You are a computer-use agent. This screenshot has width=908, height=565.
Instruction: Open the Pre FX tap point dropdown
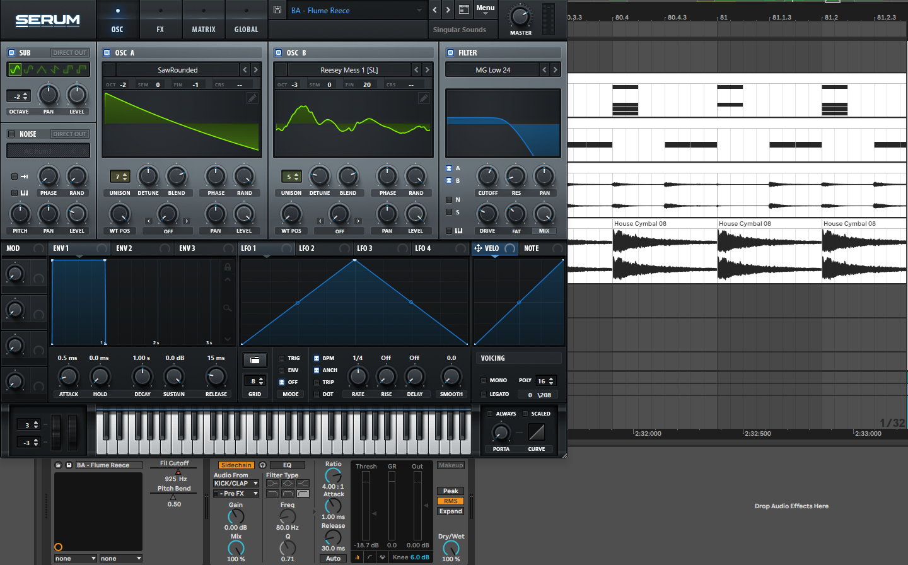coord(236,494)
